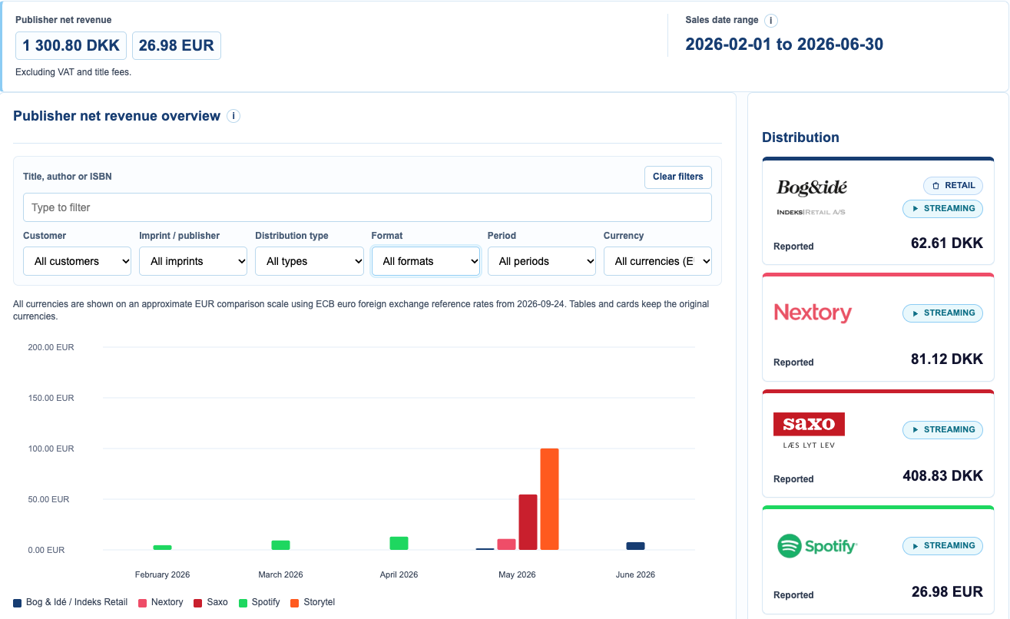Click info icon next to Publisher net revenue overview
The height and width of the screenshot is (619, 1010).
point(233,116)
